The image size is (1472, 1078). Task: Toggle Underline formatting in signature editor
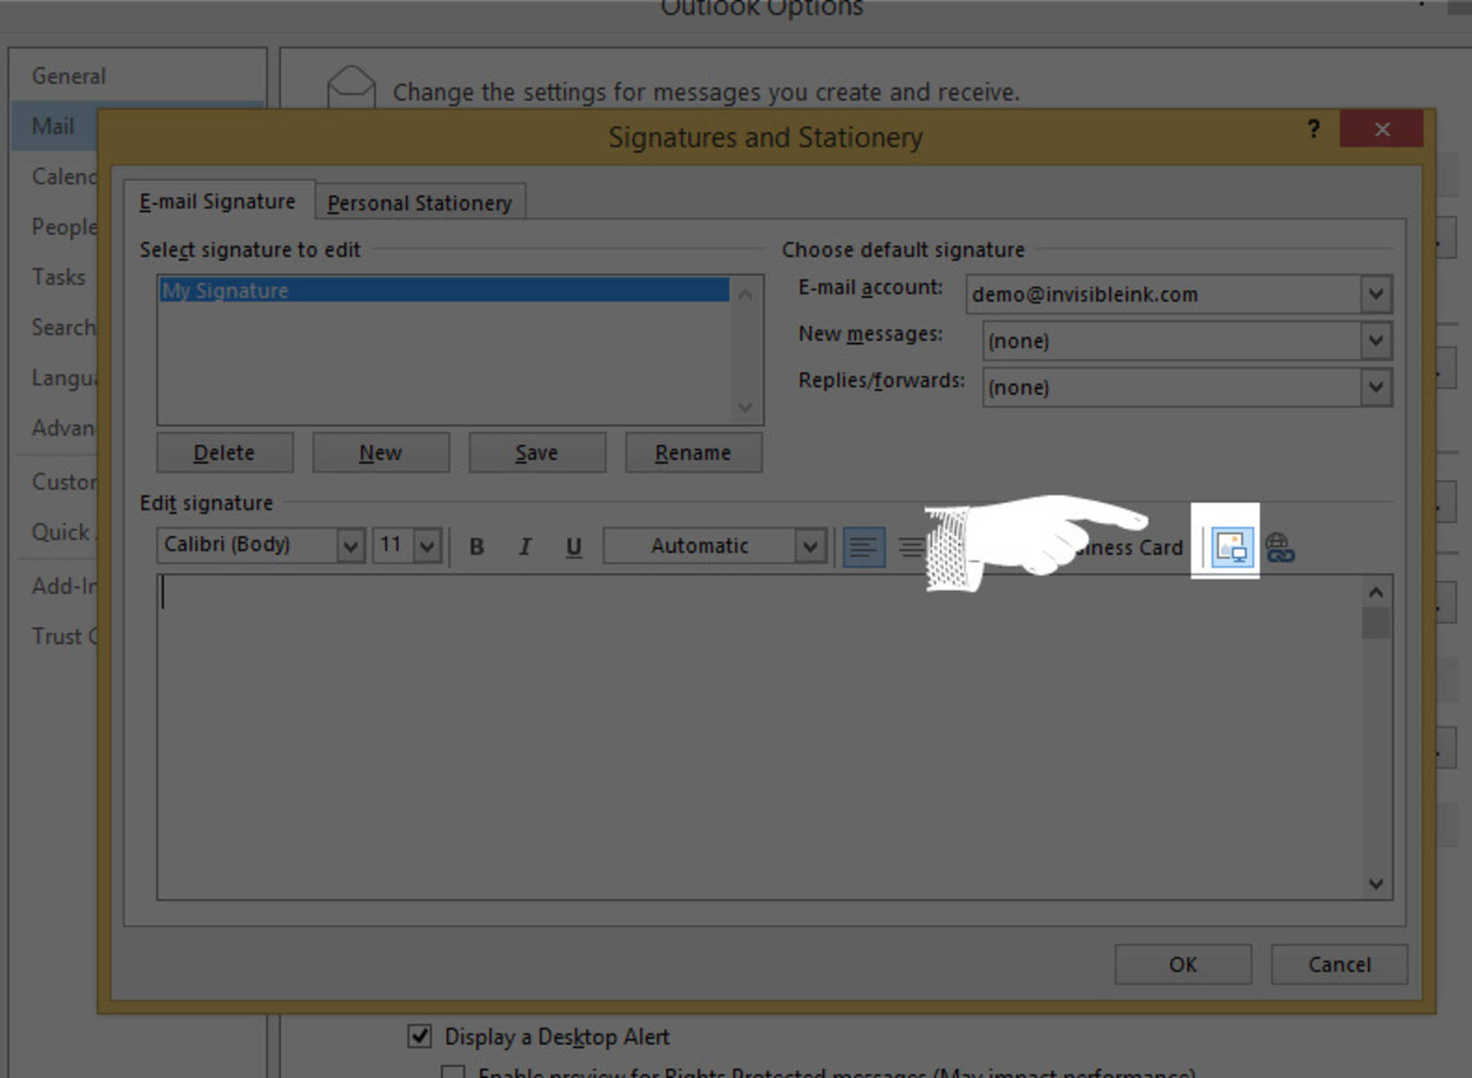pyautogui.click(x=574, y=546)
